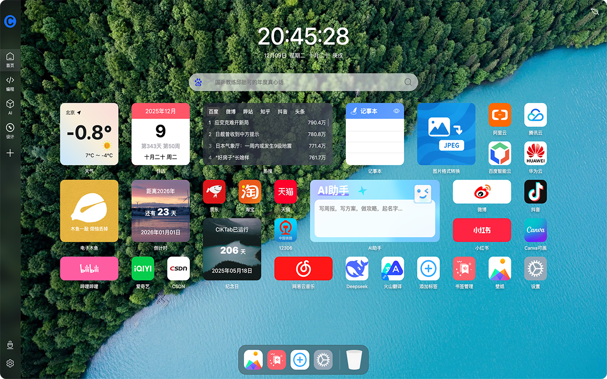Switch to the 知乎 hot search tab
The width and height of the screenshot is (607, 379).
(x=265, y=112)
